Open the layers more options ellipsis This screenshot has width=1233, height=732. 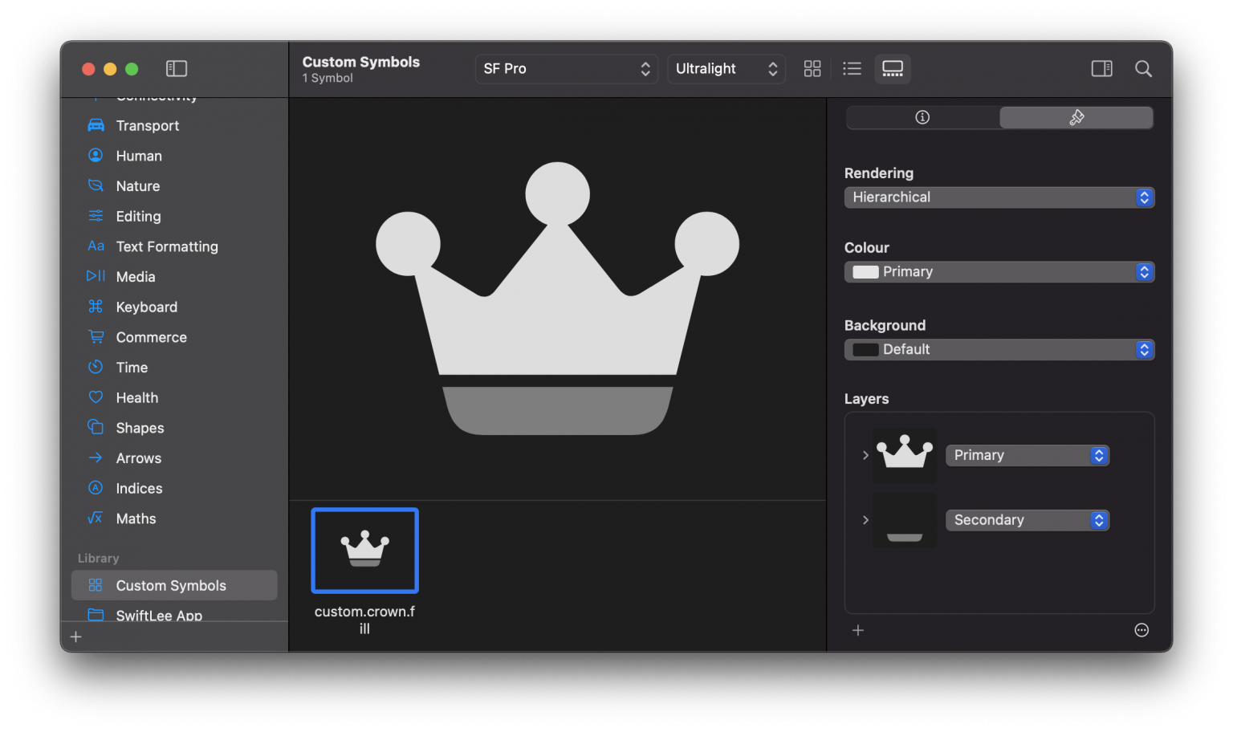1141,631
